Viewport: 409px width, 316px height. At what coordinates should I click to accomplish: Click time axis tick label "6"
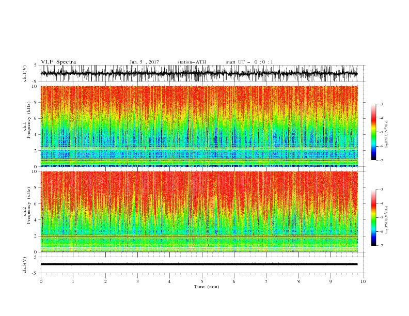[x=234, y=281]
